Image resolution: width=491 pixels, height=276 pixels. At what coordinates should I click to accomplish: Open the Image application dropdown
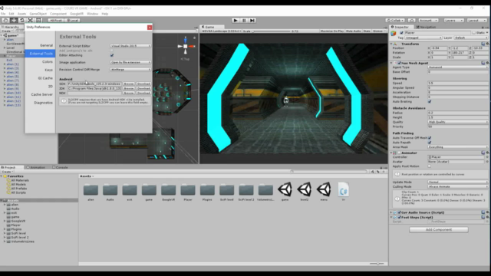coord(130,62)
